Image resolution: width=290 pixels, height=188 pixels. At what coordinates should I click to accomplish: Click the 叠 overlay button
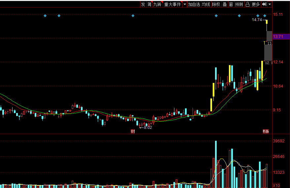pos(225,4)
